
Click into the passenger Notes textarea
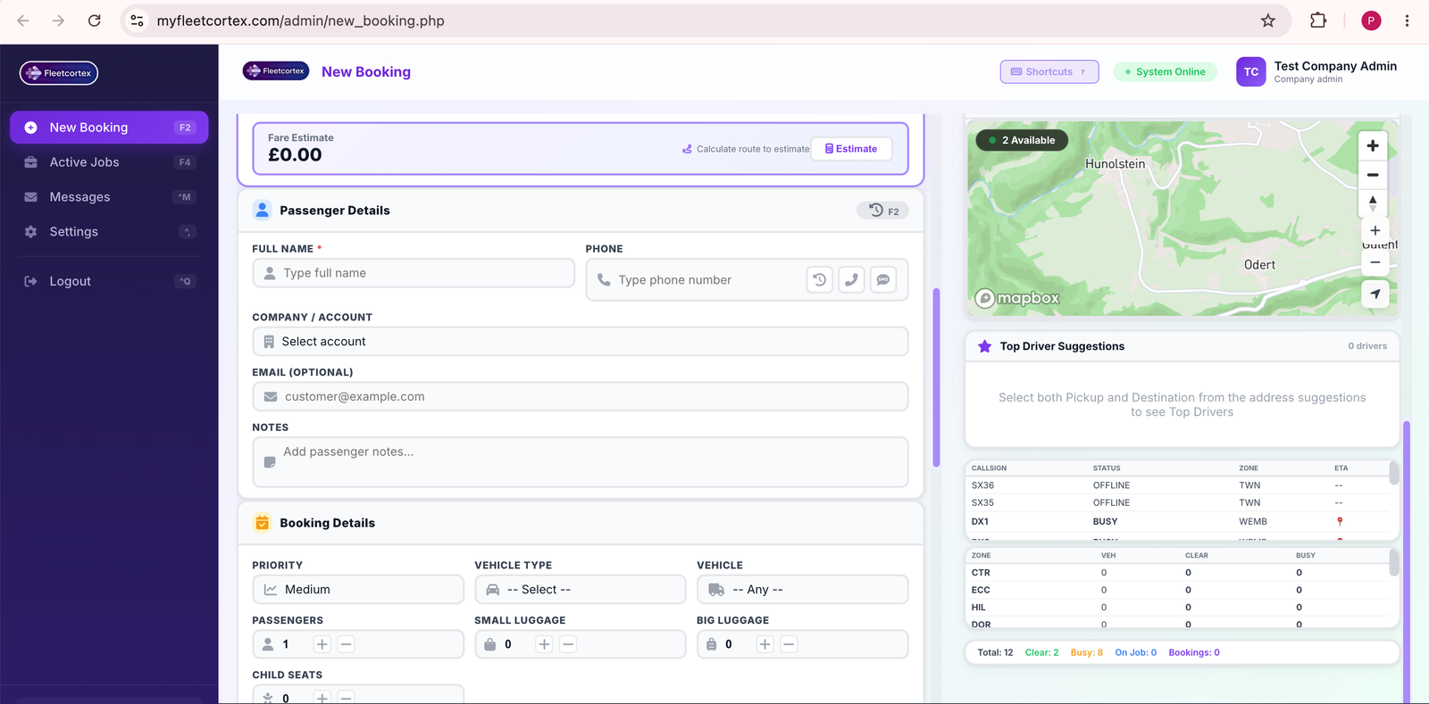pyautogui.click(x=581, y=462)
